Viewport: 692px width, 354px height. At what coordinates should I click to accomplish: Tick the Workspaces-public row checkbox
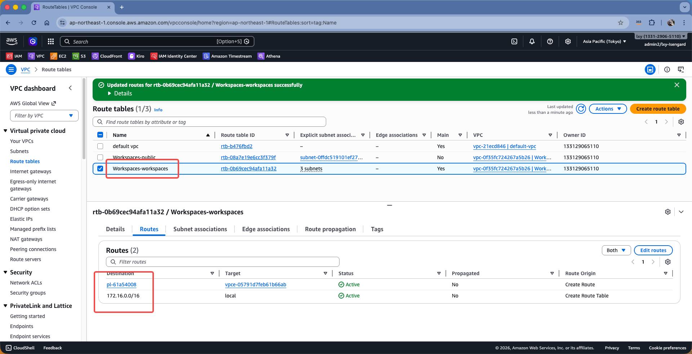pyautogui.click(x=100, y=157)
